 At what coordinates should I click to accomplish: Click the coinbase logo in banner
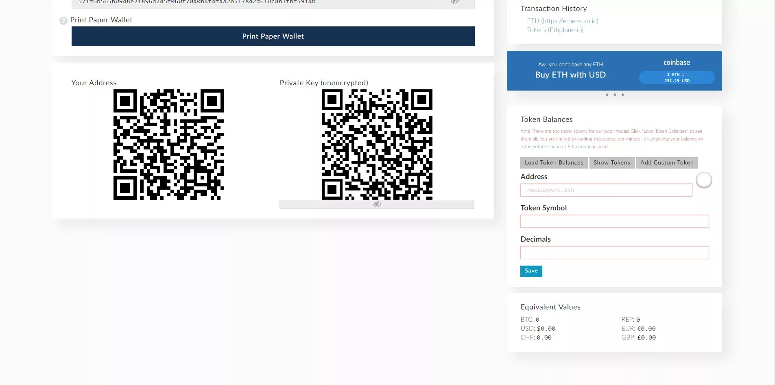pyautogui.click(x=677, y=63)
